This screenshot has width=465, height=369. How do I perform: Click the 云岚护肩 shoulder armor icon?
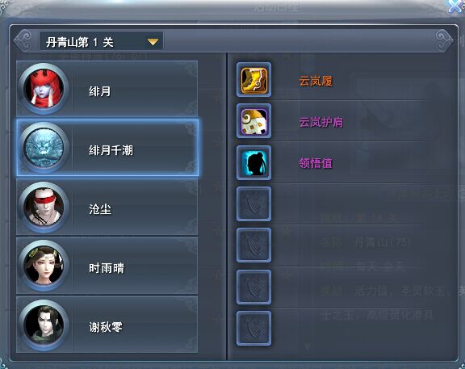coord(253,121)
